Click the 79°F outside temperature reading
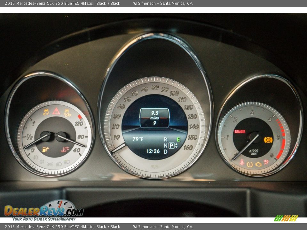 138,139
